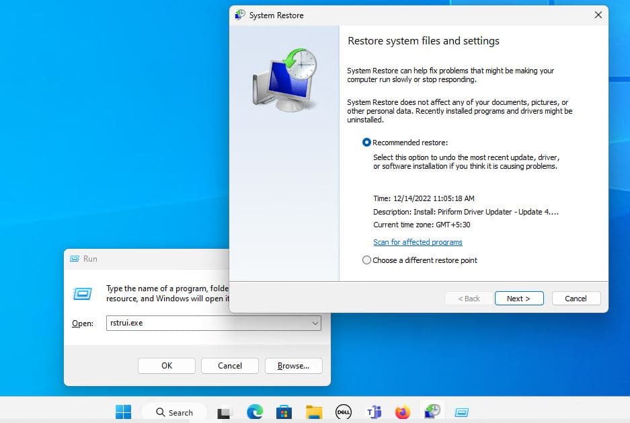Open the Dell app in the taskbar
The width and height of the screenshot is (630, 423).
pyautogui.click(x=344, y=412)
